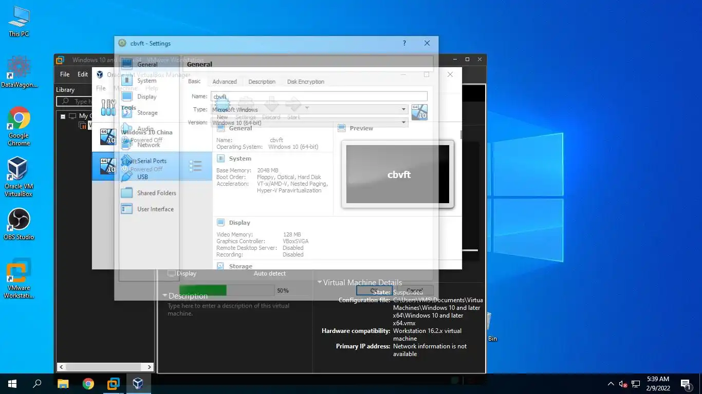Open Edit menu in VMware Workstation
702x394 pixels.
(82, 74)
